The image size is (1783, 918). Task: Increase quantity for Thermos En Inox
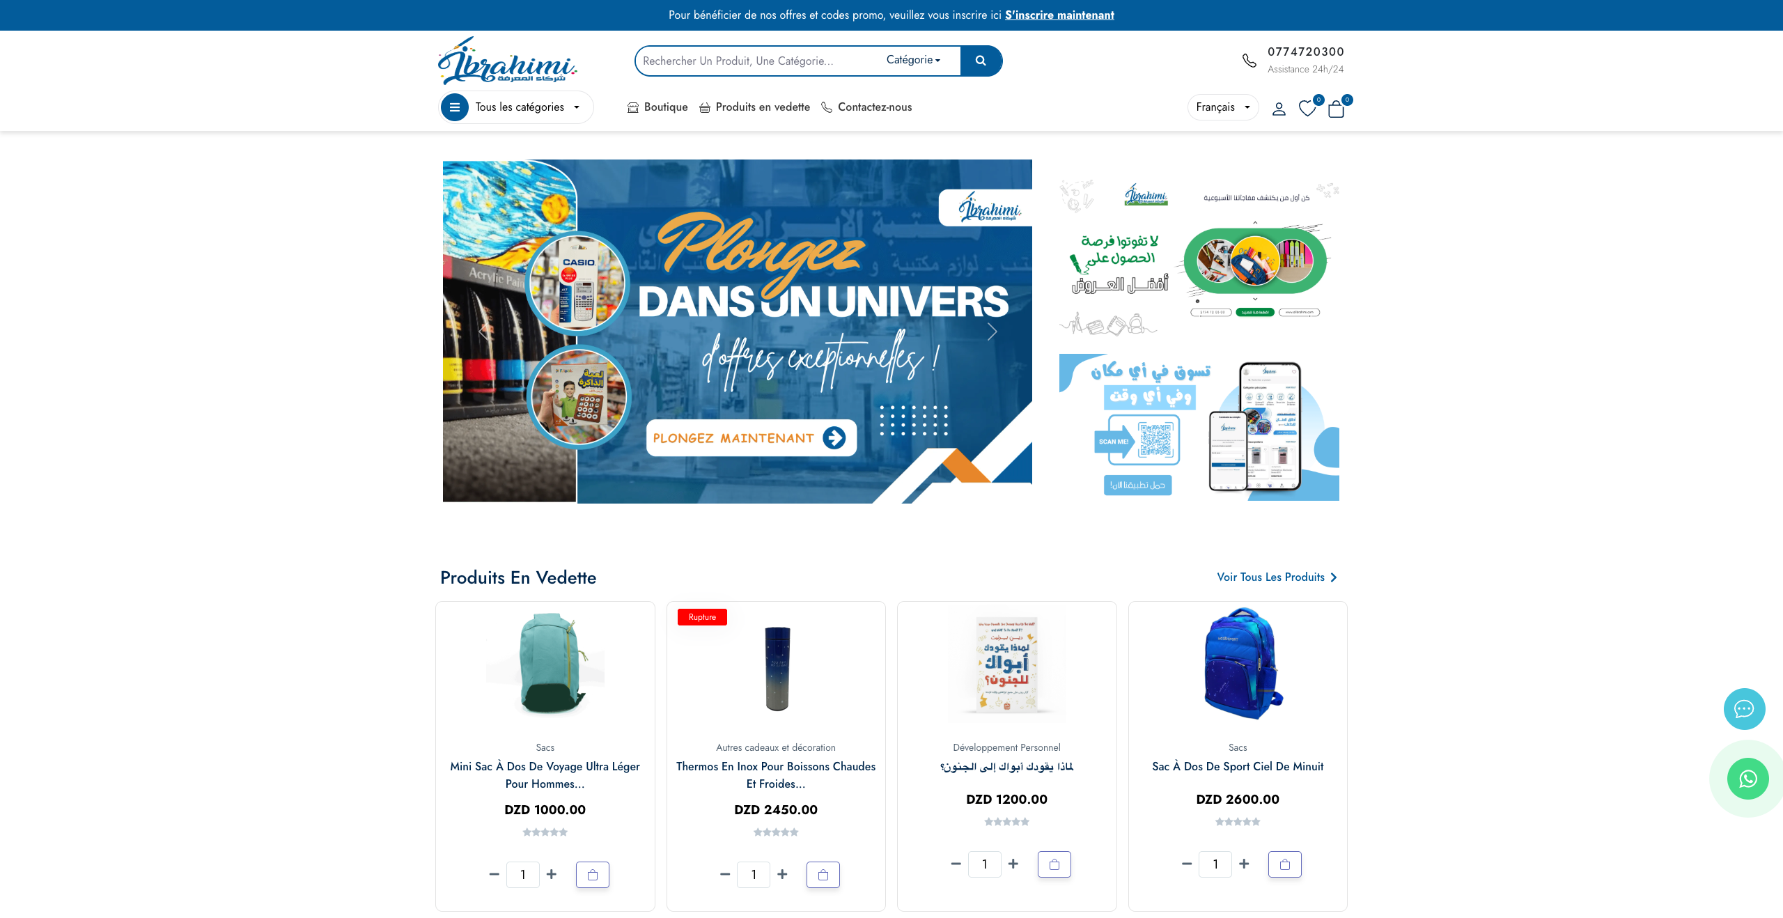tap(782, 874)
